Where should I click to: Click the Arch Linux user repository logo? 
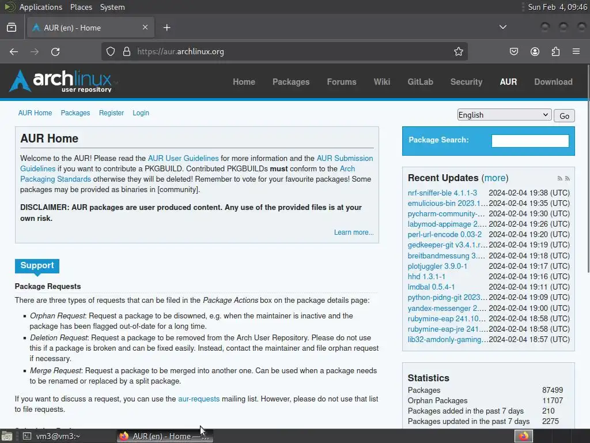coord(62,81)
